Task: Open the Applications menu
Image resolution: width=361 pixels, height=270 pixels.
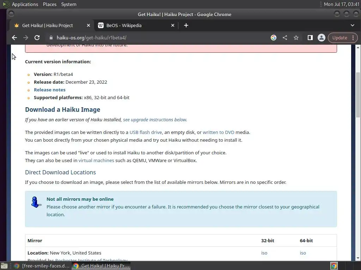Action: click(x=25, y=4)
